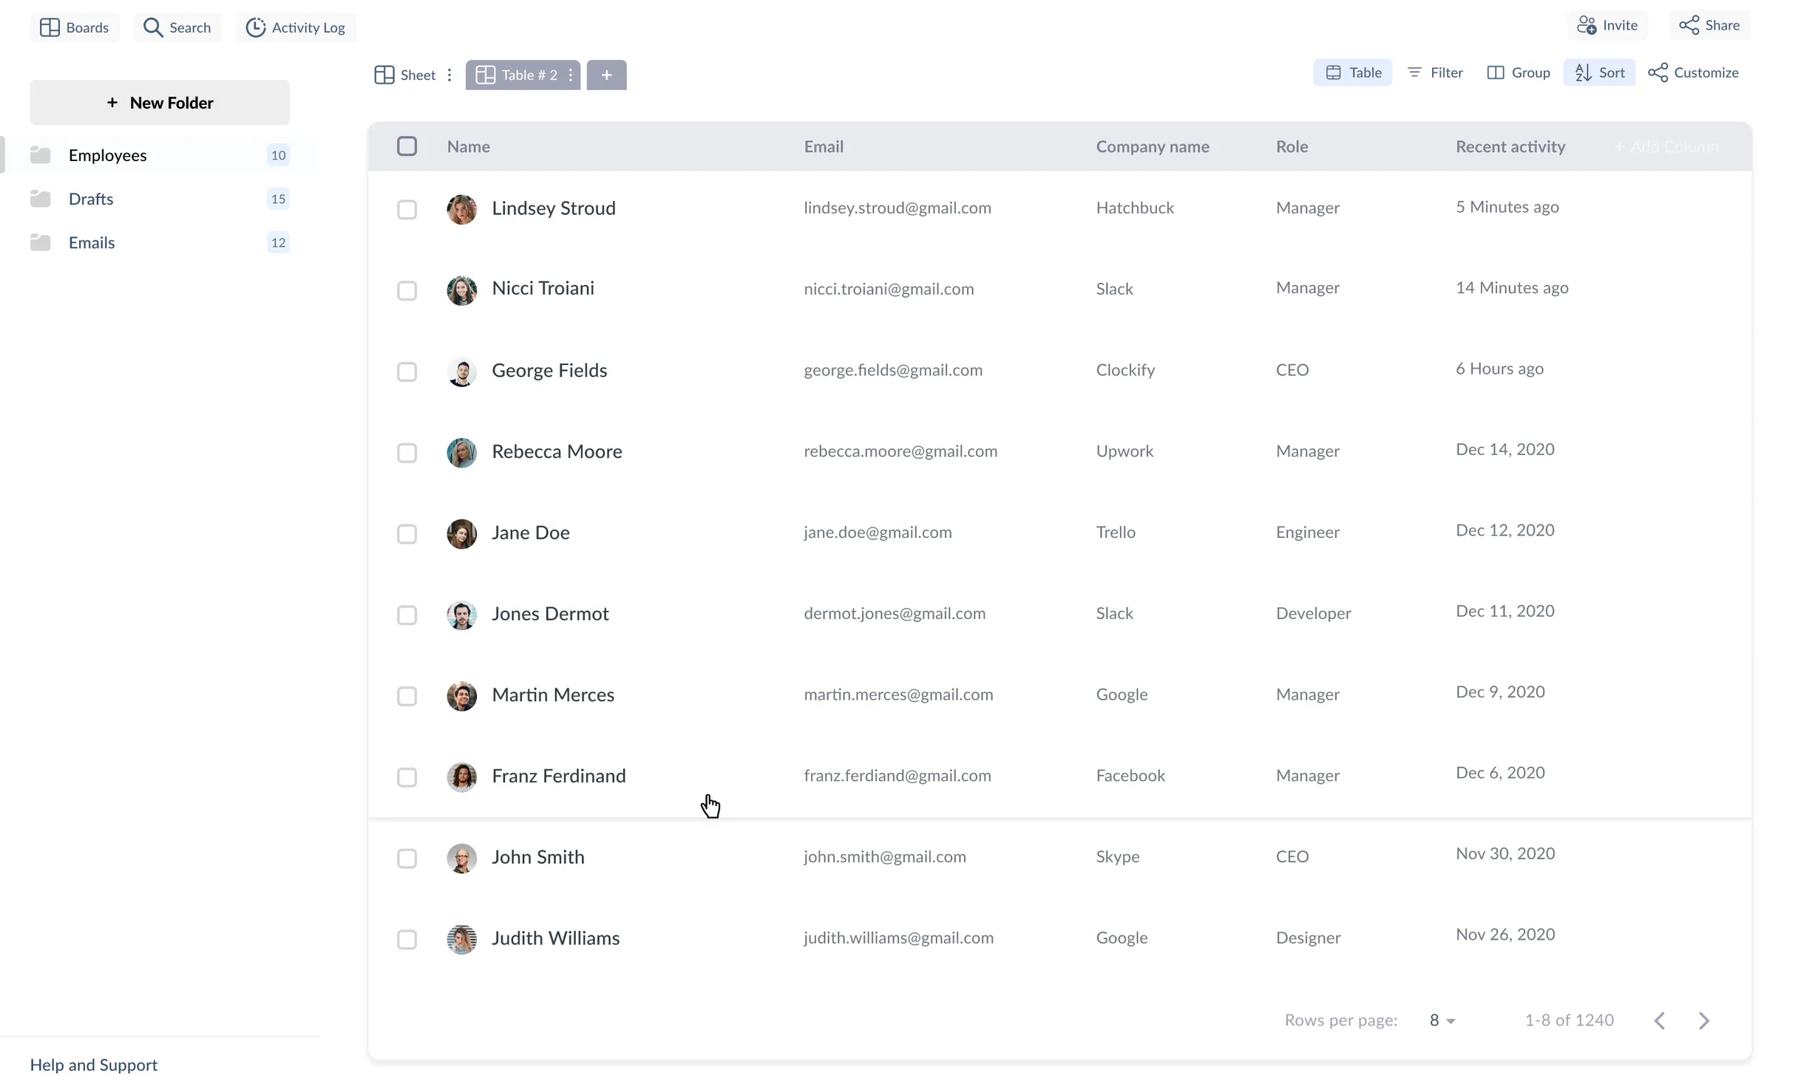
Task: Open the Boards view icon
Action: tap(50, 27)
